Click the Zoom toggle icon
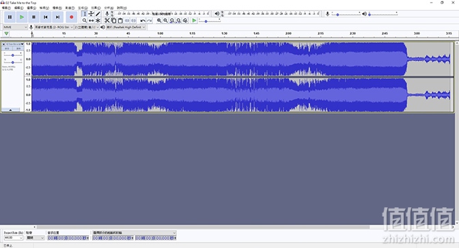The height and width of the screenshot is (248, 459). pos(185,20)
